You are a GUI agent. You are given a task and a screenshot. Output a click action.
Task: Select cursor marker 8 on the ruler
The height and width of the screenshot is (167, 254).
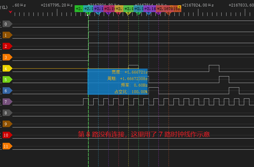(158, 14)
